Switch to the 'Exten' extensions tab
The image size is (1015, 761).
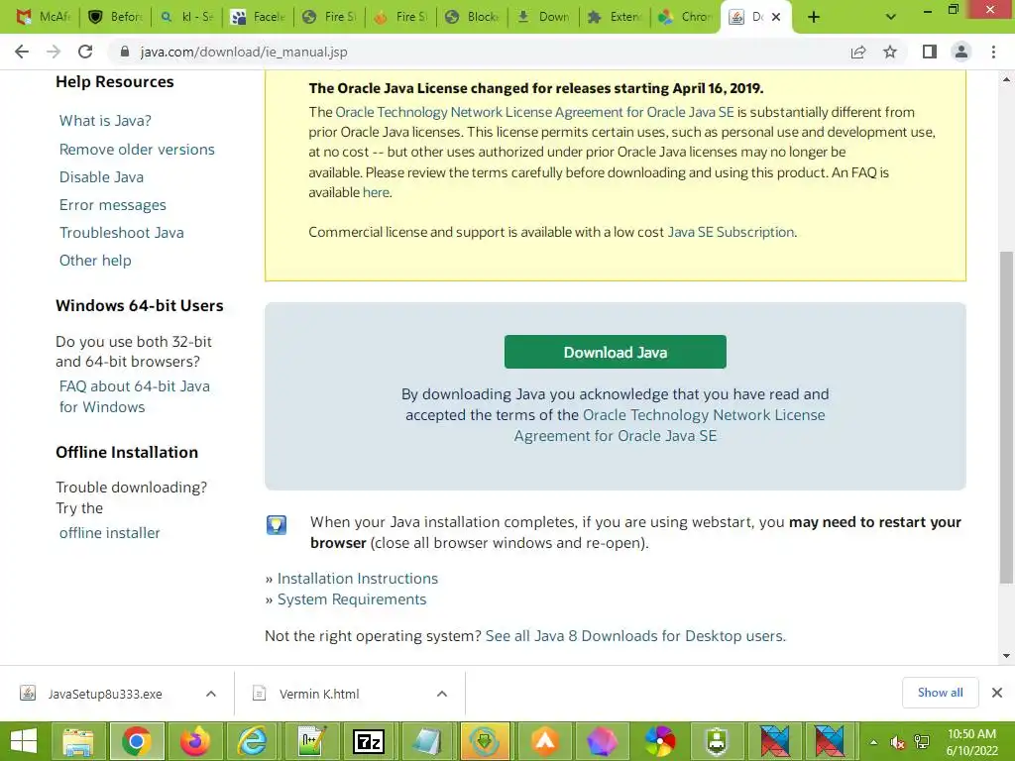(x=615, y=17)
